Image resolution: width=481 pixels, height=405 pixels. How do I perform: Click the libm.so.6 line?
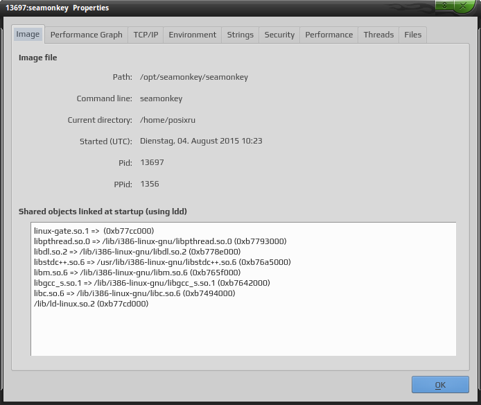click(137, 273)
